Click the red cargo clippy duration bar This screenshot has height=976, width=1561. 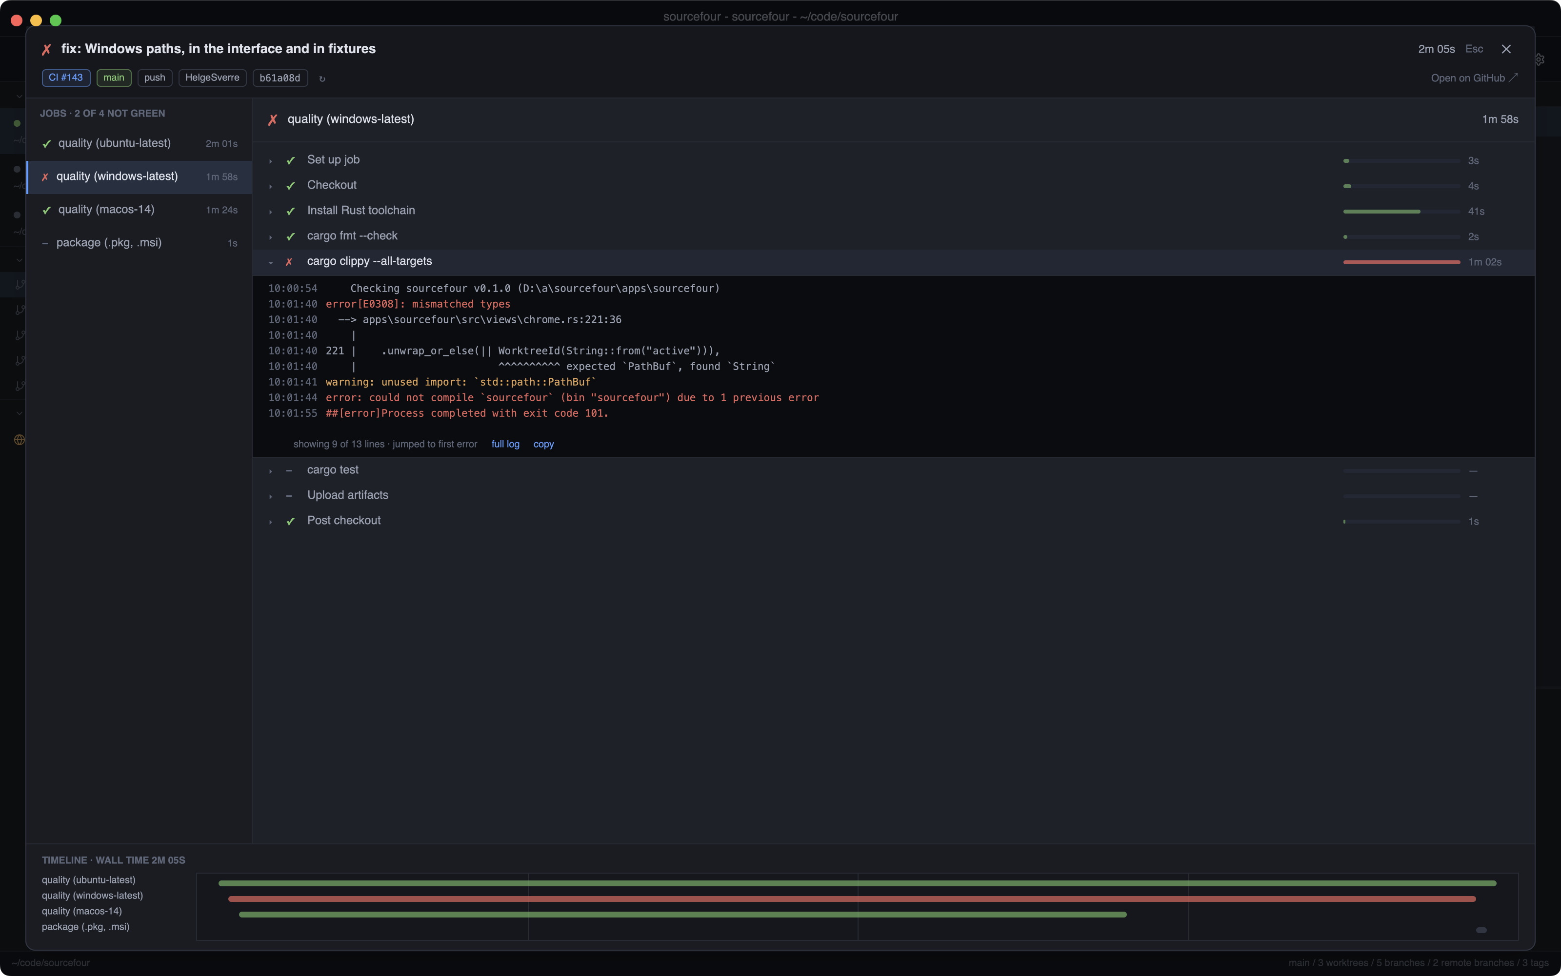pos(1401,262)
